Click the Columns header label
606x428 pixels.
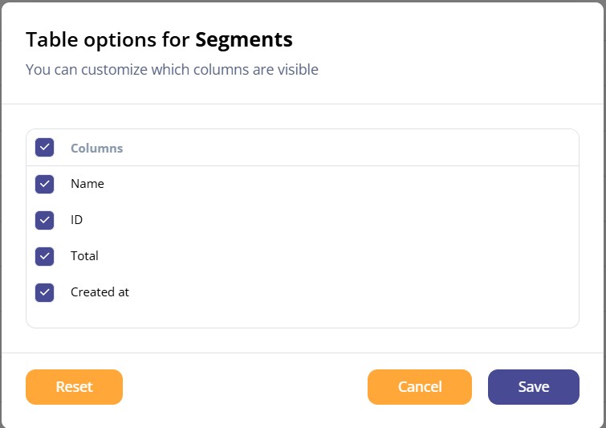[x=96, y=148]
